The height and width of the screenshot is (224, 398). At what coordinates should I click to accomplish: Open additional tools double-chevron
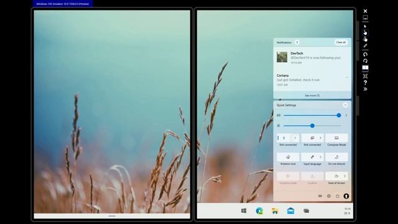click(365, 89)
